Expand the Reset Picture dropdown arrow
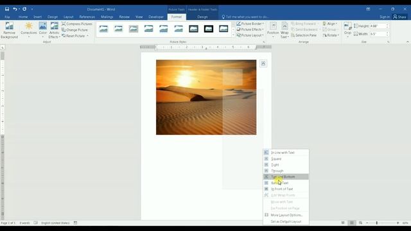 coord(87,36)
